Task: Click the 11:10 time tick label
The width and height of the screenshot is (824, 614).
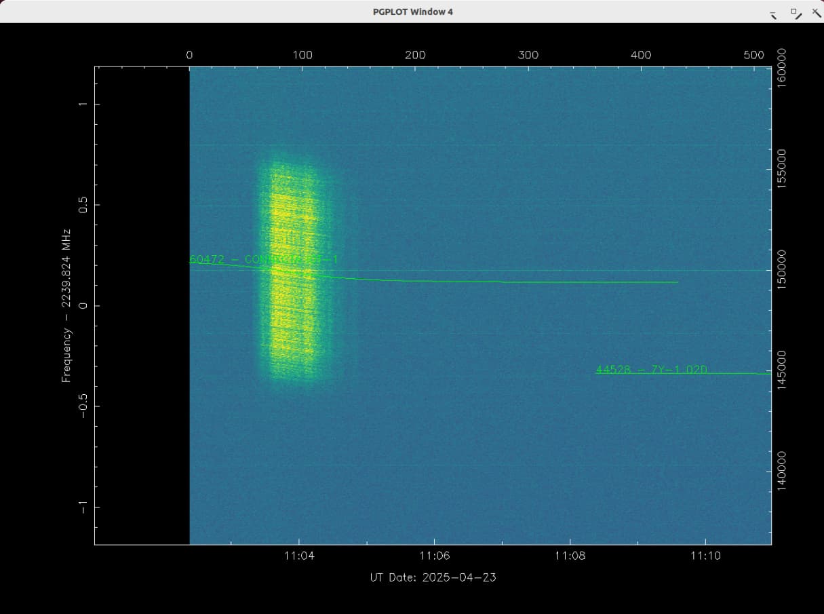Action: coord(705,556)
